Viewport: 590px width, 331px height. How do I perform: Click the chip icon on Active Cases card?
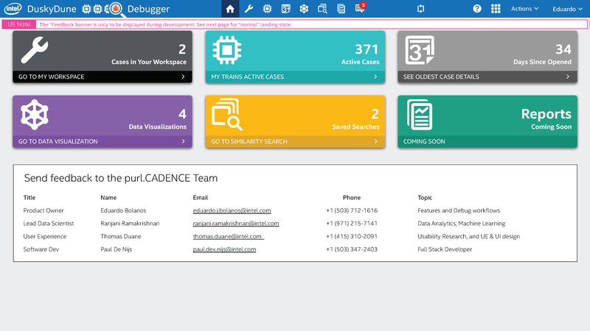tap(227, 50)
